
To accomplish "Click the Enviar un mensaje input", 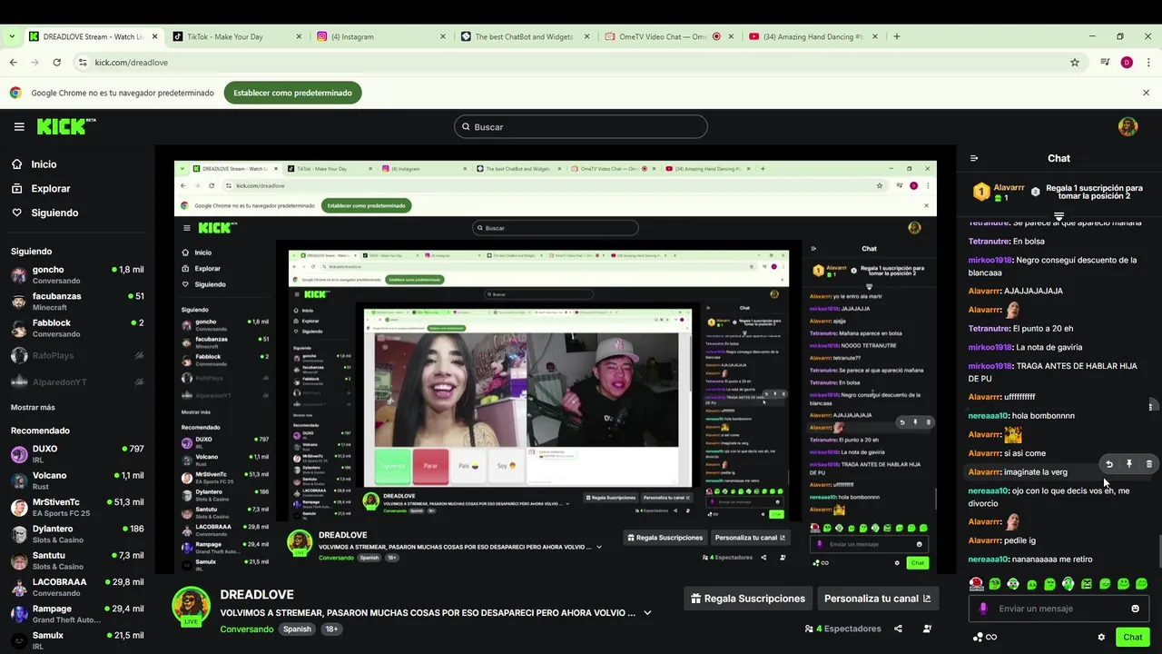I will tap(1059, 609).
